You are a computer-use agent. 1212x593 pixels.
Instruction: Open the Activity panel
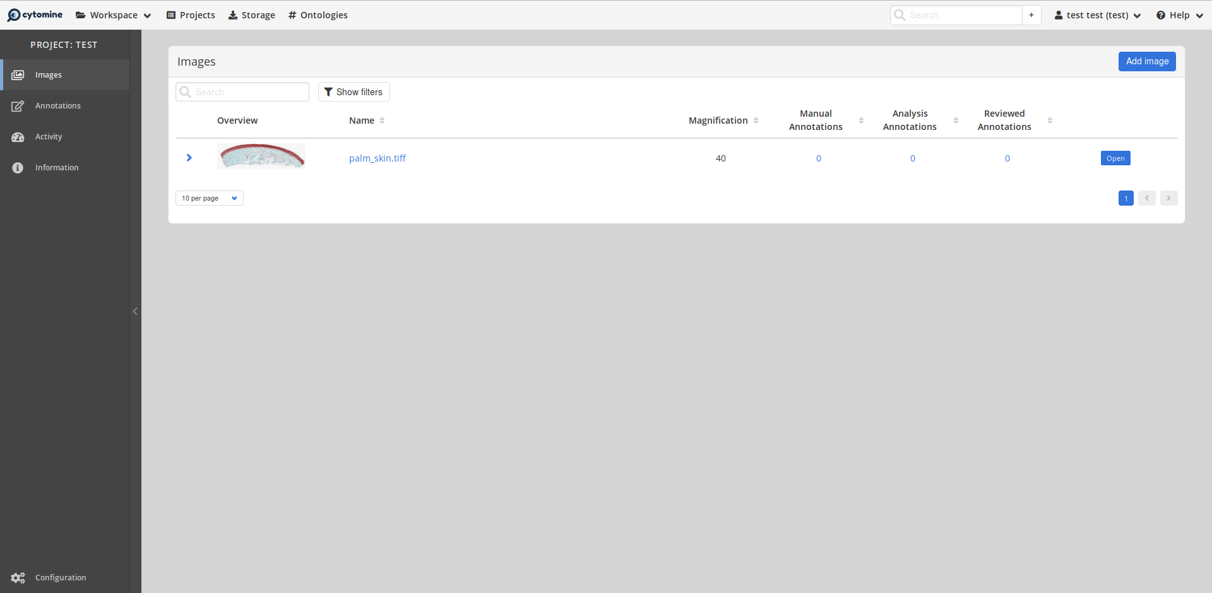tap(48, 136)
